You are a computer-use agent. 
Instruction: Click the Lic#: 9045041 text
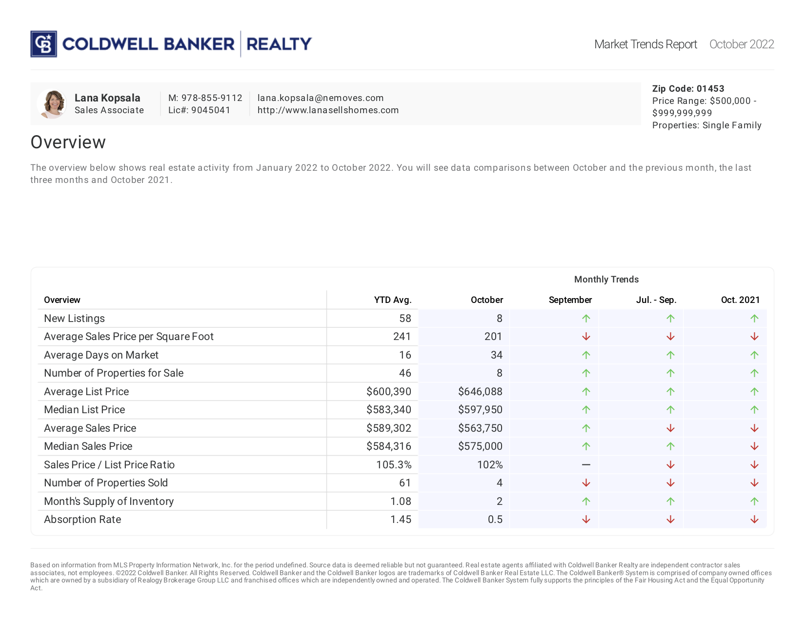pyautogui.click(x=199, y=110)
